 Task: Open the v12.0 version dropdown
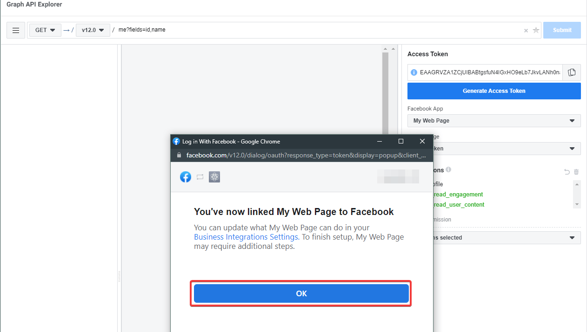point(93,30)
